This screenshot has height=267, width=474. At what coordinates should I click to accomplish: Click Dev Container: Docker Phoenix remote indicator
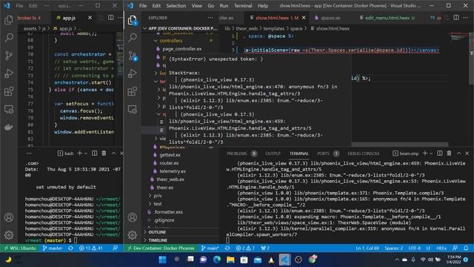pos(161,248)
